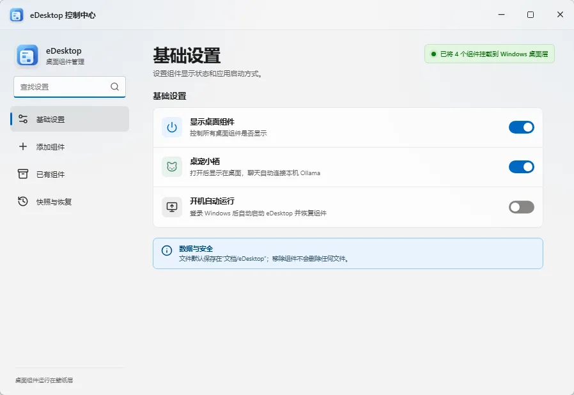
Task: Click the monitor icon beside 开机自动运行
Action: click(172, 207)
